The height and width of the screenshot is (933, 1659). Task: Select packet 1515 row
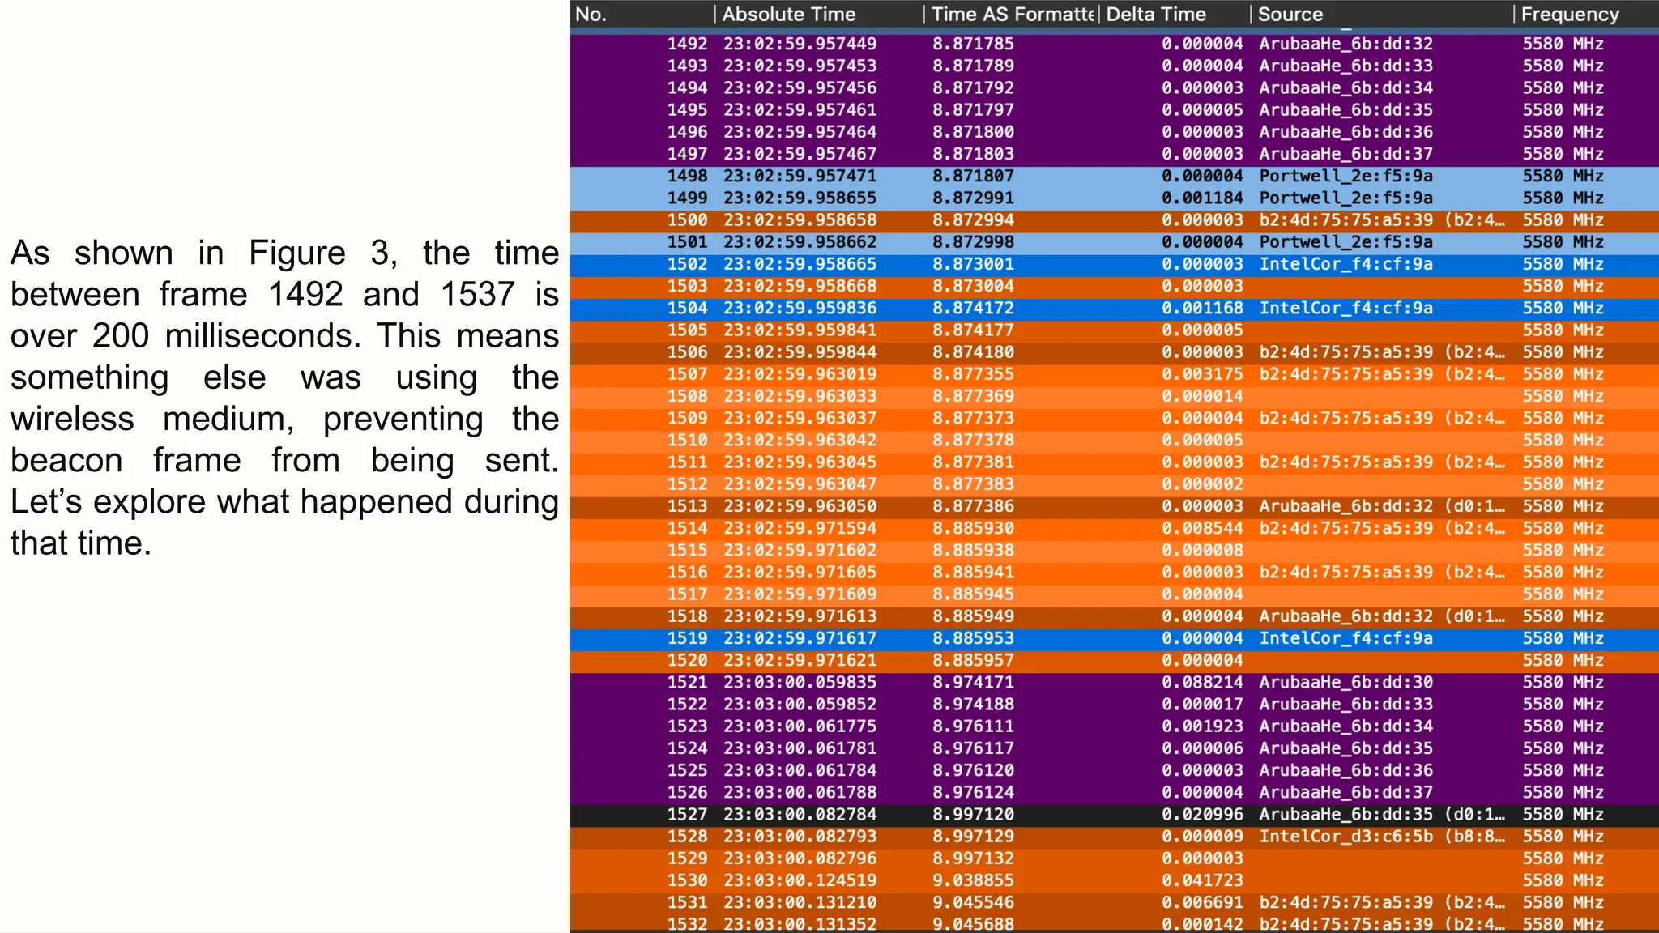coord(1115,550)
